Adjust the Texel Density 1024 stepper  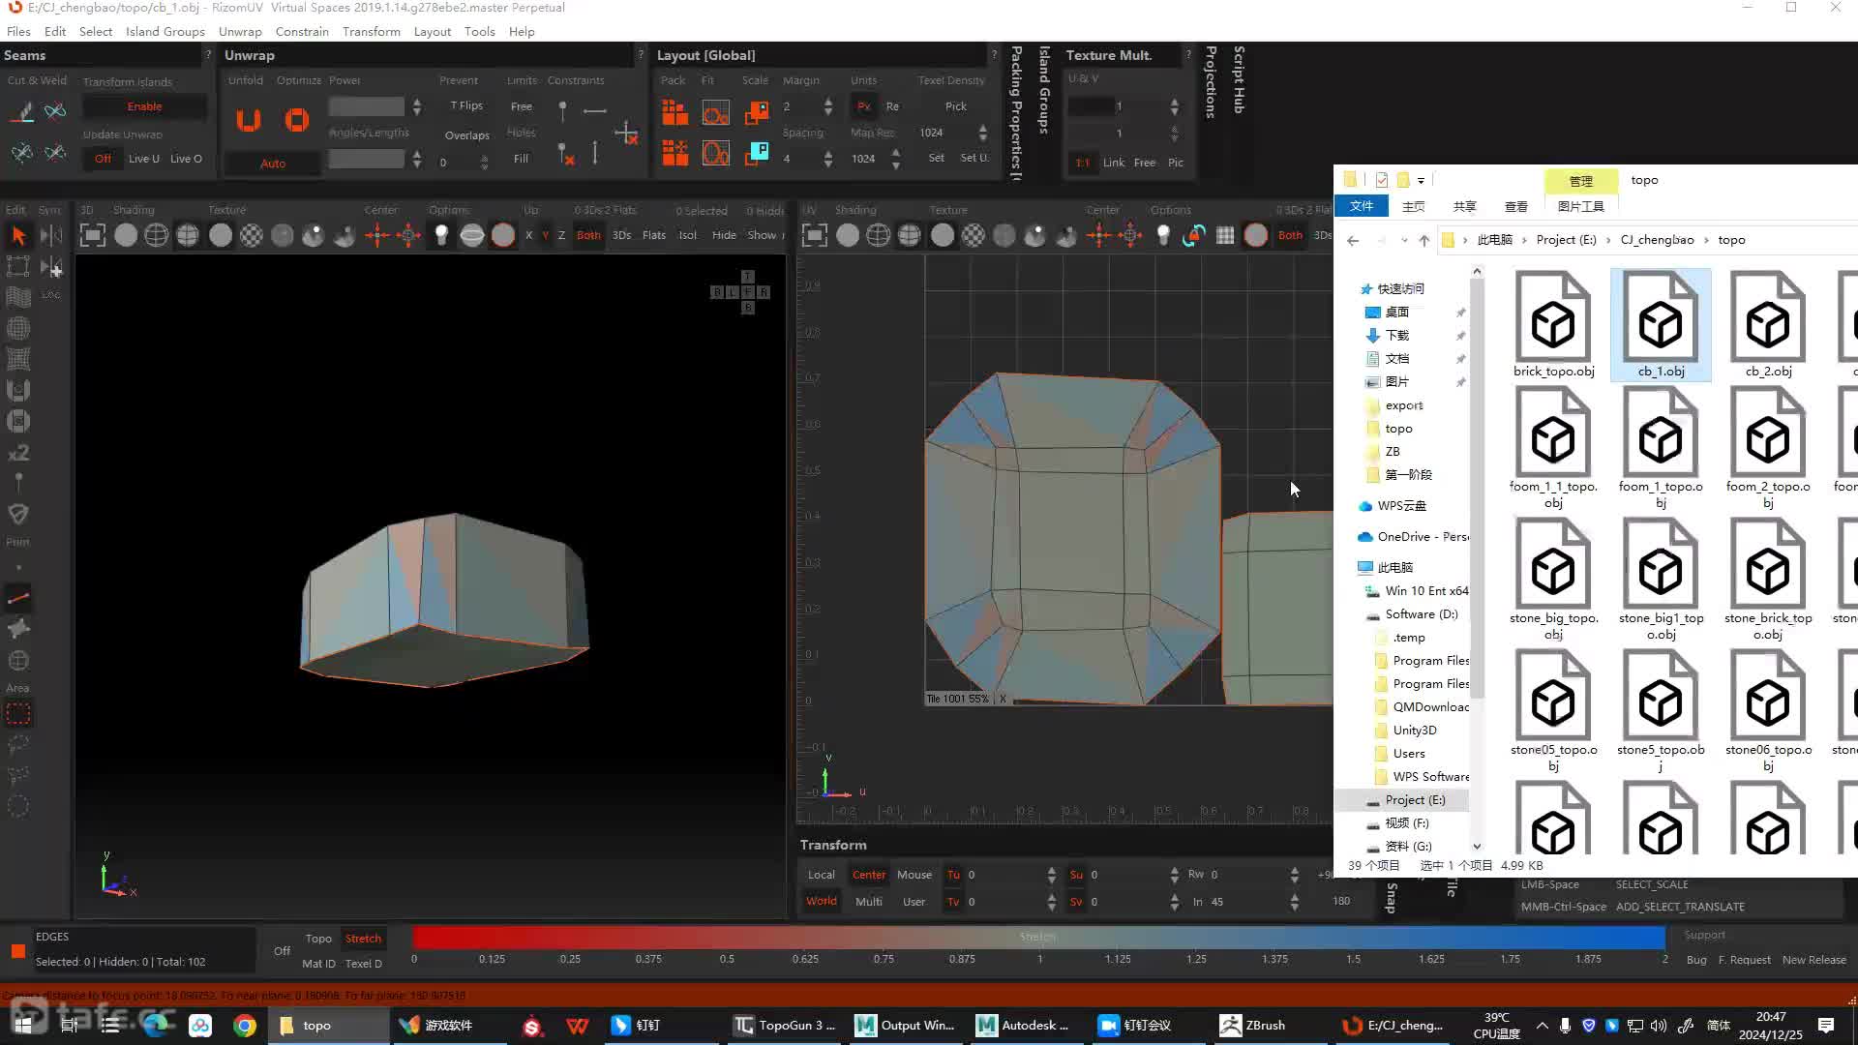point(982,133)
